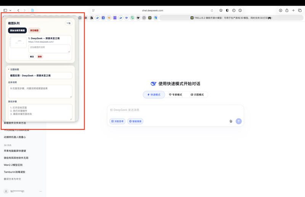
Task: Open chat 动捕转机器人稳重心
Action: [15, 137]
